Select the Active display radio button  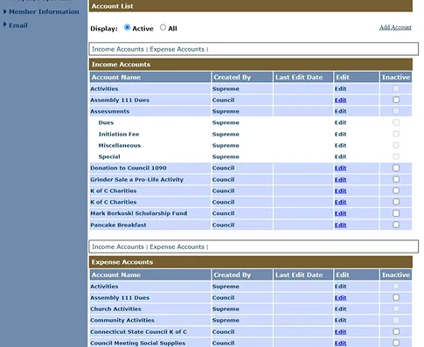tap(127, 27)
